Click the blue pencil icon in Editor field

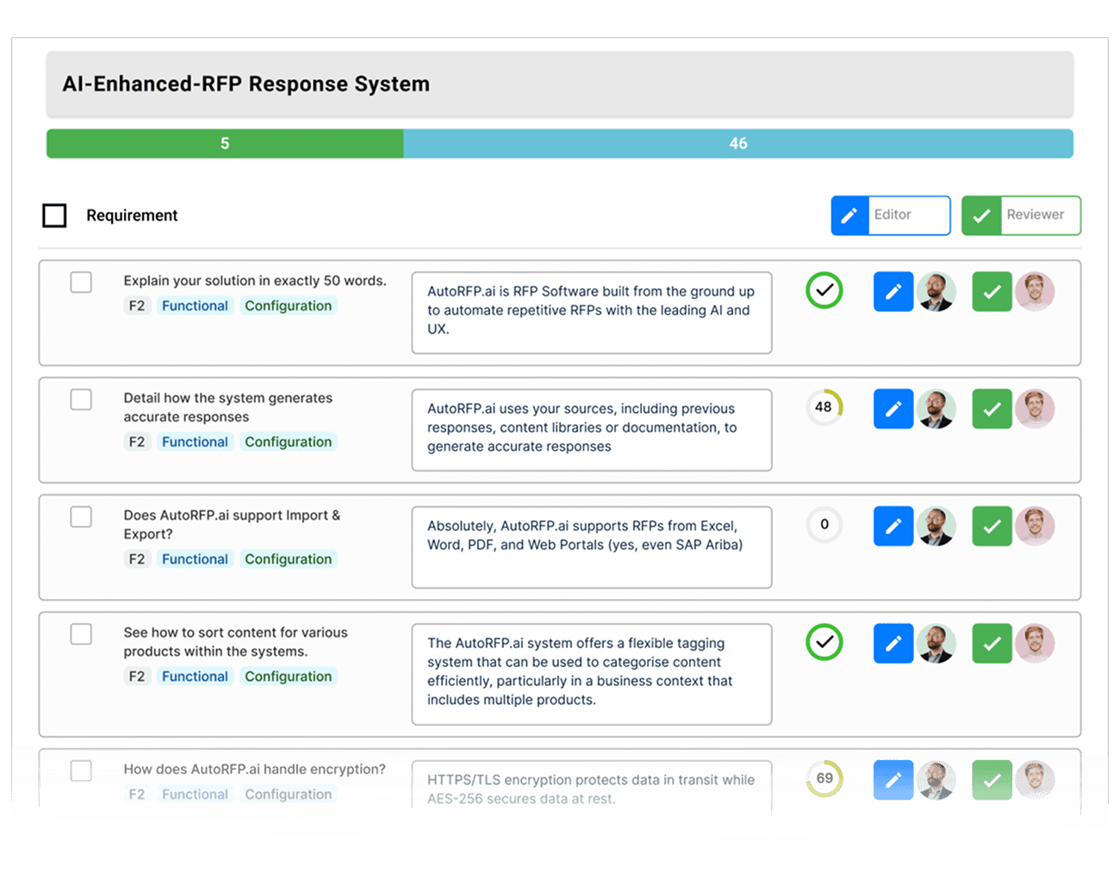849,215
